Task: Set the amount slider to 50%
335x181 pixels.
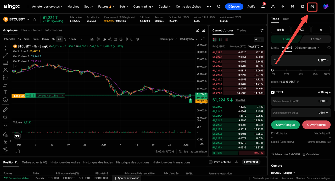Action: click(301, 70)
